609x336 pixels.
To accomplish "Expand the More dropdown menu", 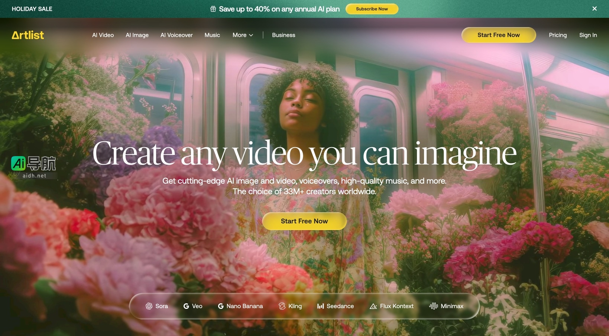I will point(243,35).
